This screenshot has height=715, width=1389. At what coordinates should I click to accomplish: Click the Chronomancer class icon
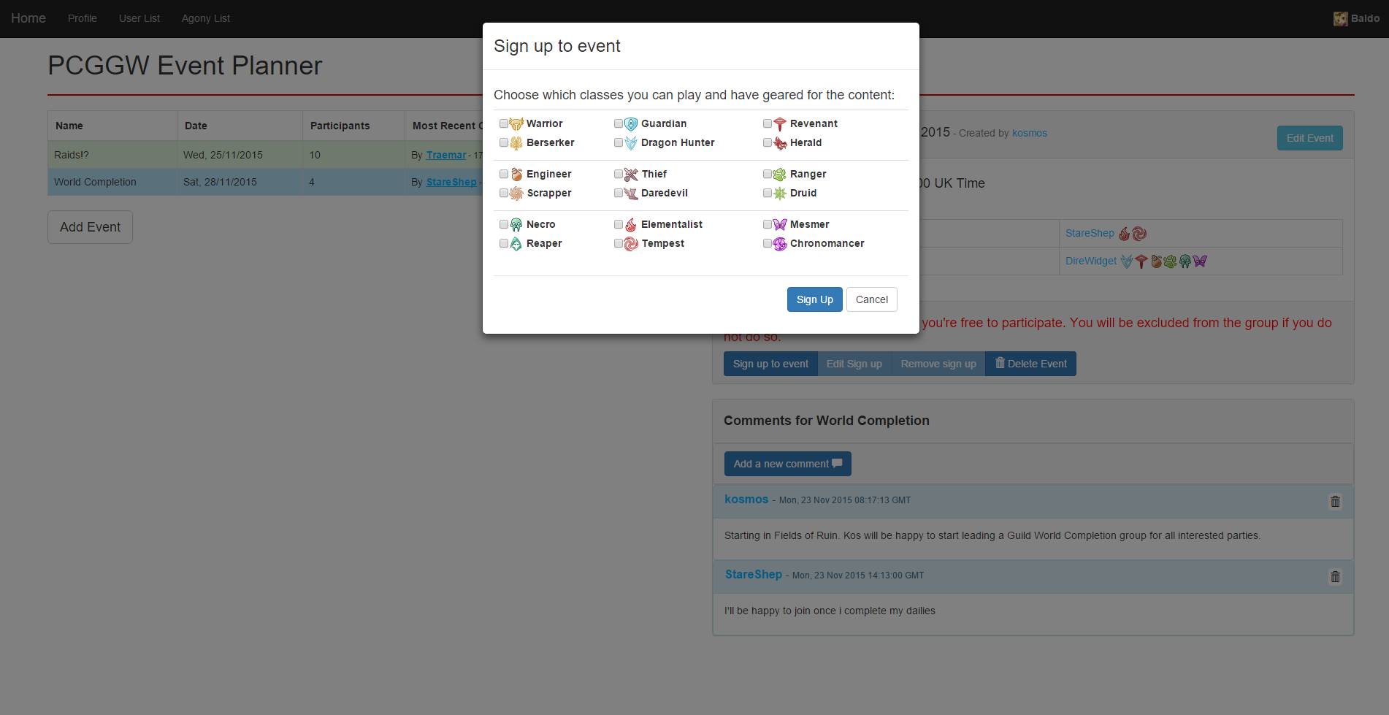[x=780, y=244]
